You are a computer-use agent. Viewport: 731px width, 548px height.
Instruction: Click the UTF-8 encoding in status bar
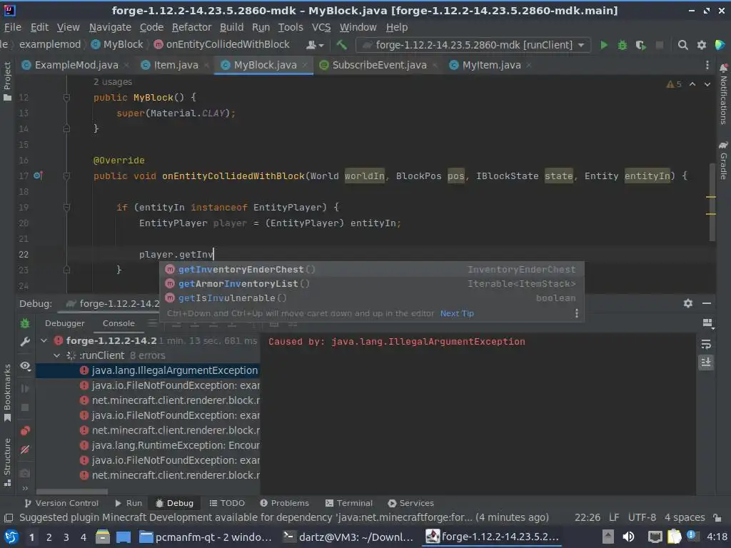tap(642, 518)
